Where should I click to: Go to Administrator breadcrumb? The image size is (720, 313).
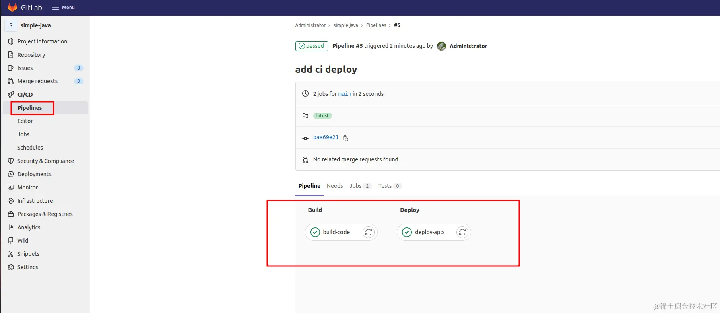310,25
